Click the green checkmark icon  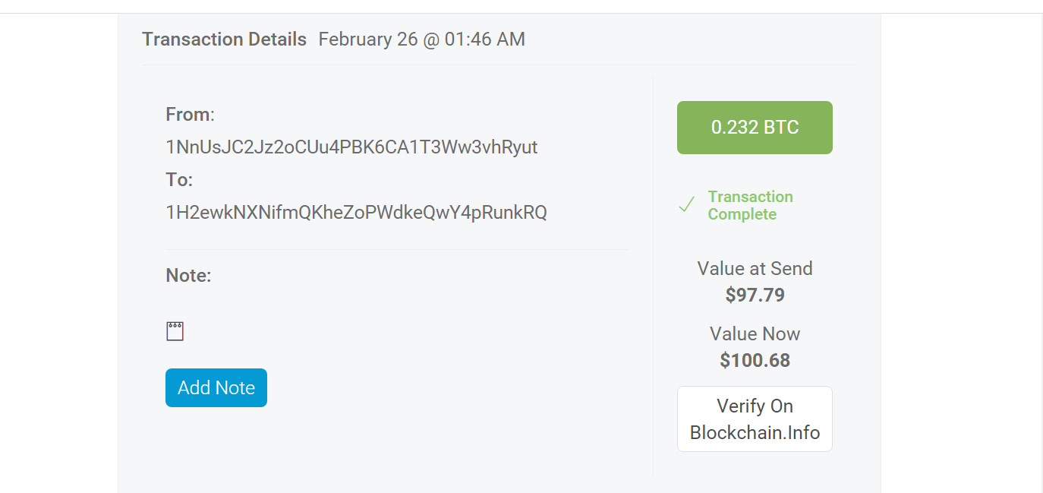click(687, 205)
